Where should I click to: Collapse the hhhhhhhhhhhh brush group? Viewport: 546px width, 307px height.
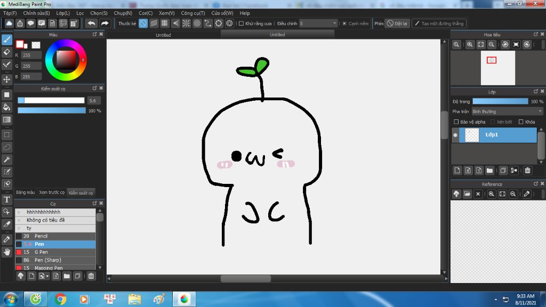pyautogui.click(x=19, y=212)
